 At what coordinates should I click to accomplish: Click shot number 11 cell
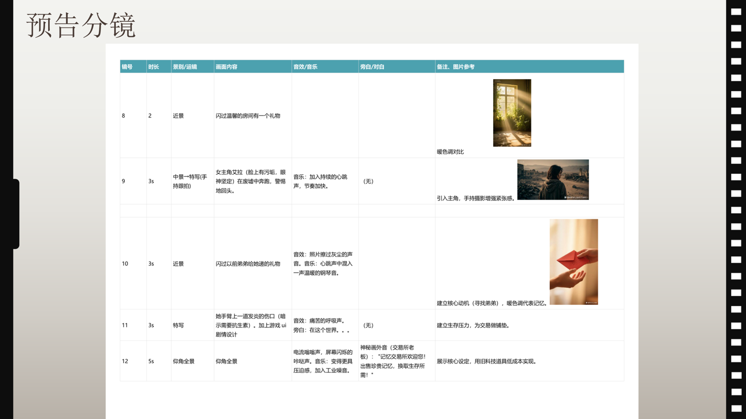pos(133,325)
